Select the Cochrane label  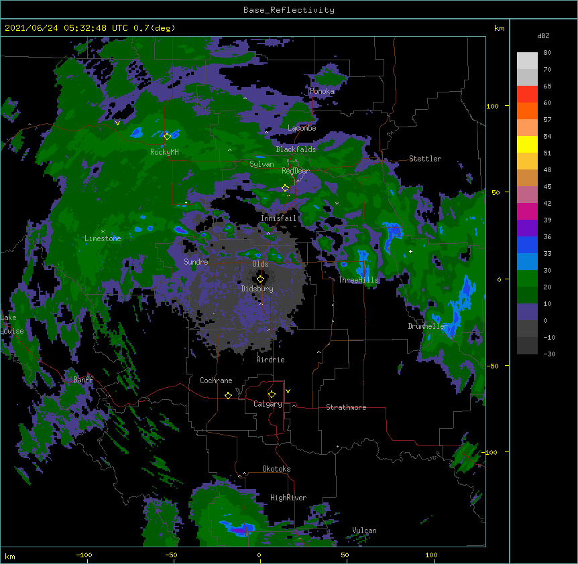(216, 380)
